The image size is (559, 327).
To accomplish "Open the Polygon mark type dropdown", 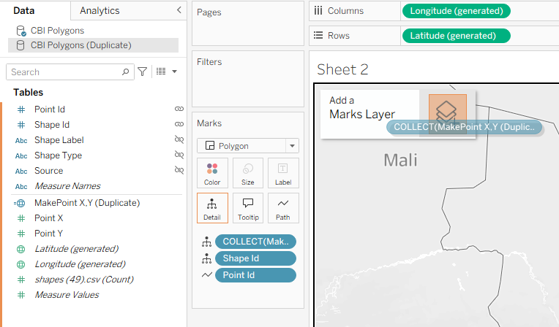I will pyautogui.click(x=248, y=145).
